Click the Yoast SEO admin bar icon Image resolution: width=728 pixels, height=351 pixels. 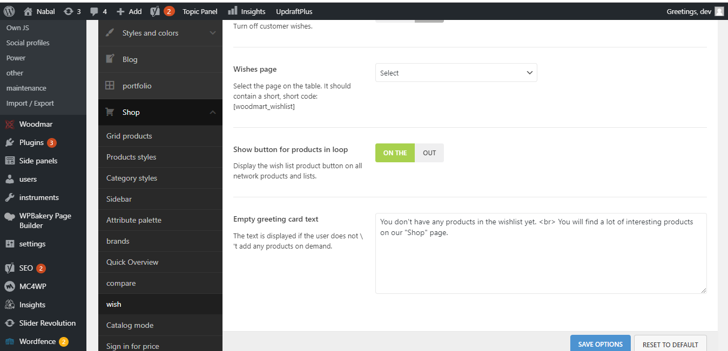click(x=155, y=11)
